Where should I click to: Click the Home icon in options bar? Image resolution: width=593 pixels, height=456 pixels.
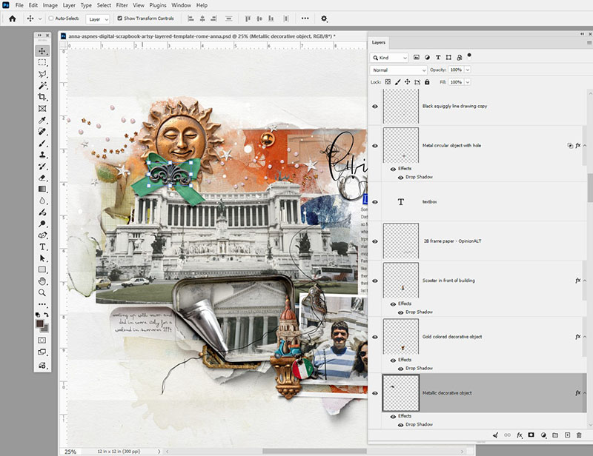[12, 19]
